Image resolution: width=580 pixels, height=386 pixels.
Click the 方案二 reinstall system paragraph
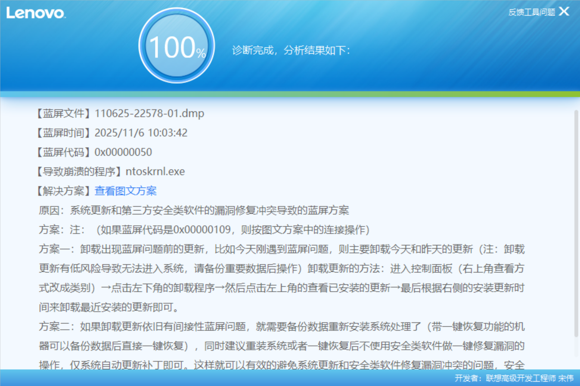point(282,346)
